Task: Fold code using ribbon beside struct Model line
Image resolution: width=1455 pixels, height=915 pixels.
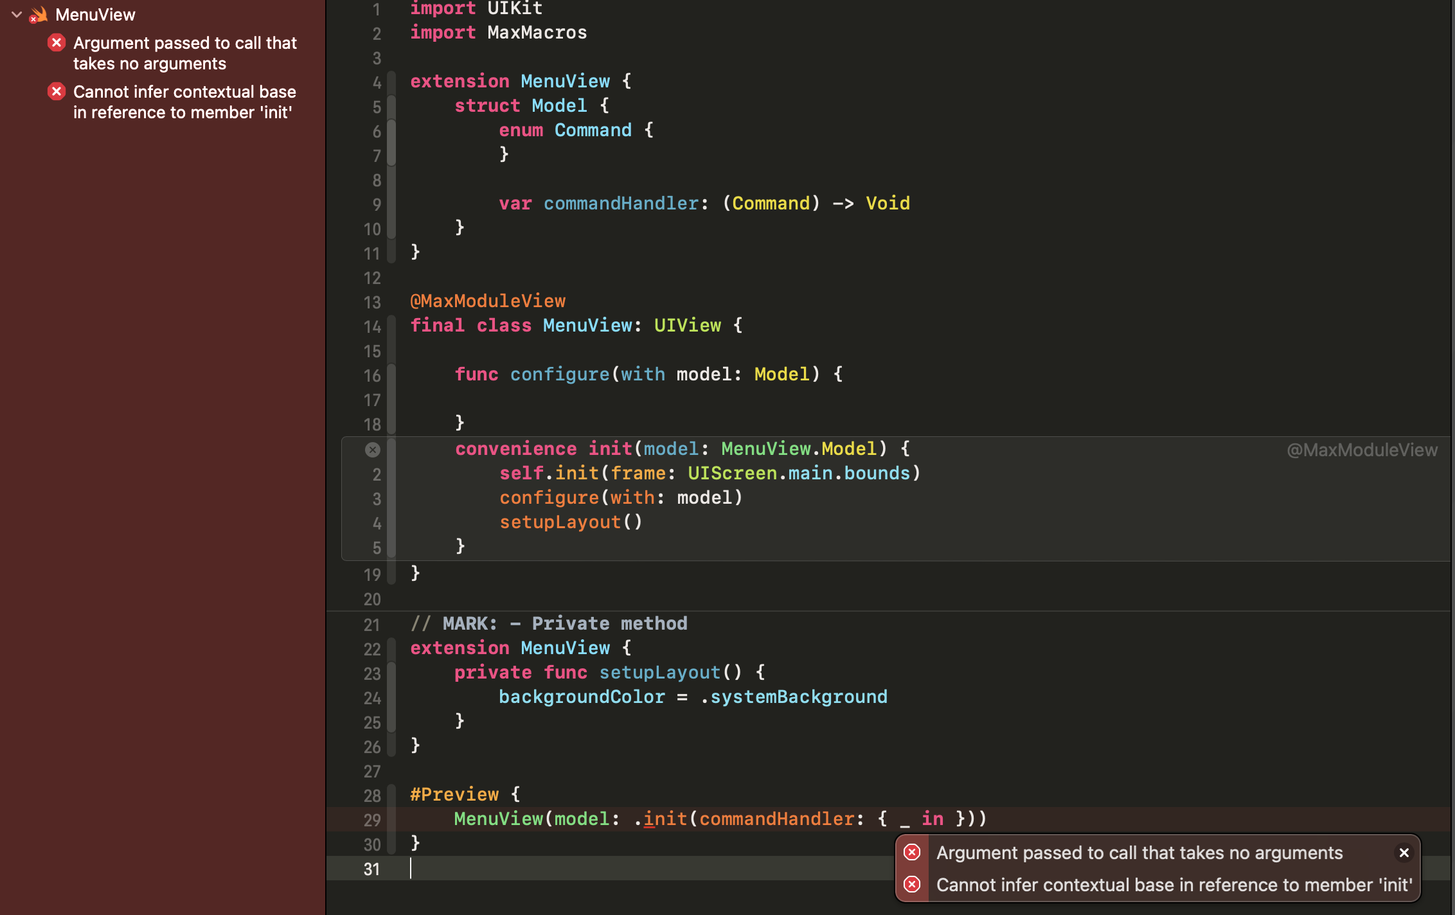Action: click(x=391, y=106)
